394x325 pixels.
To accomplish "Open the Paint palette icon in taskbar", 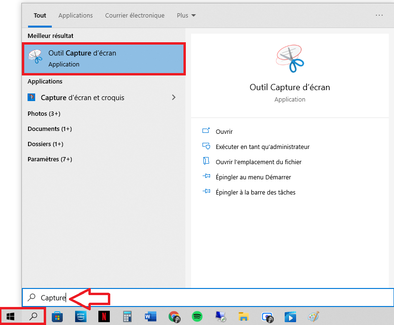I will coord(314,316).
